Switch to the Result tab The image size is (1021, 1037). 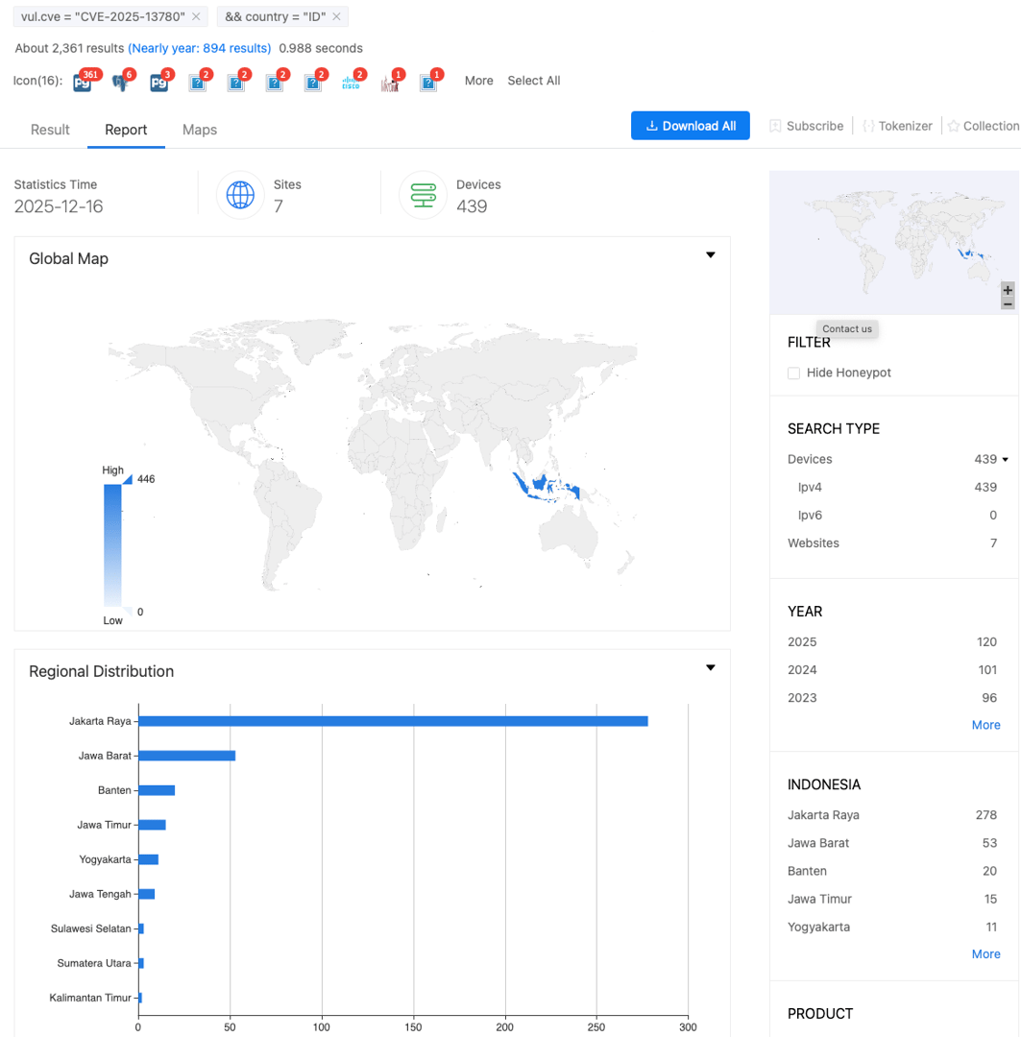(x=49, y=129)
